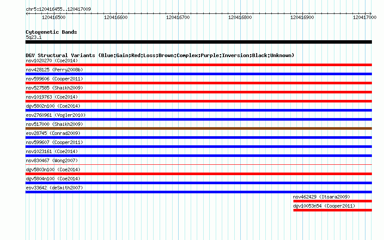The image size is (384, 240).
Task: Select the blue bar beneath dgv5804n100
Action: click(x=198, y=183)
